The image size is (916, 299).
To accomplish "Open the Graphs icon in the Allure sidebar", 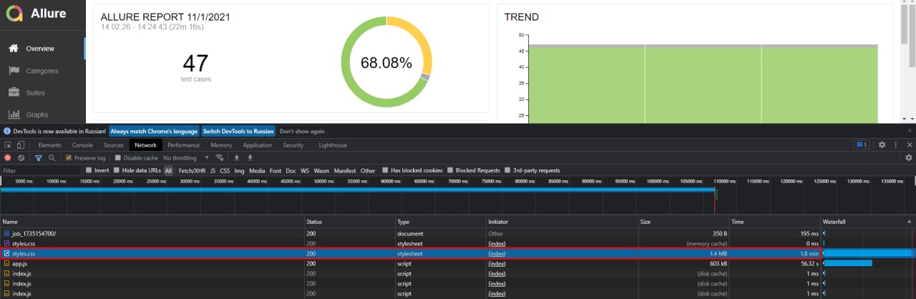I will pos(14,114).
